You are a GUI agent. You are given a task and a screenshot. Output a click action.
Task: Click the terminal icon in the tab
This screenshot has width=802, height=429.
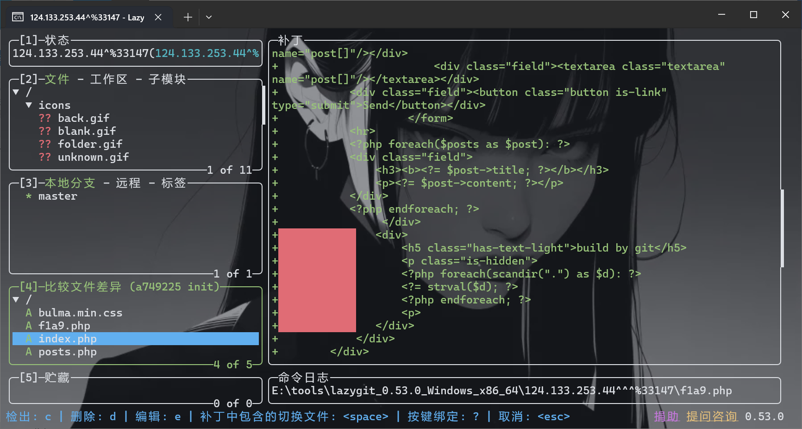tap(18, 18)
